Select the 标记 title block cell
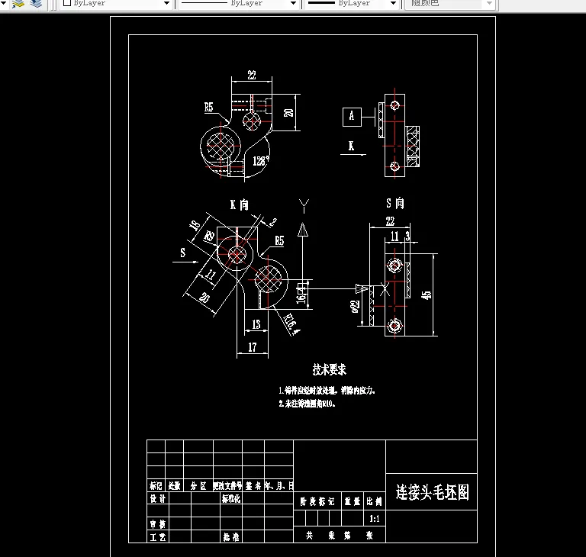The image size is (586, 557). coord(156,485)
